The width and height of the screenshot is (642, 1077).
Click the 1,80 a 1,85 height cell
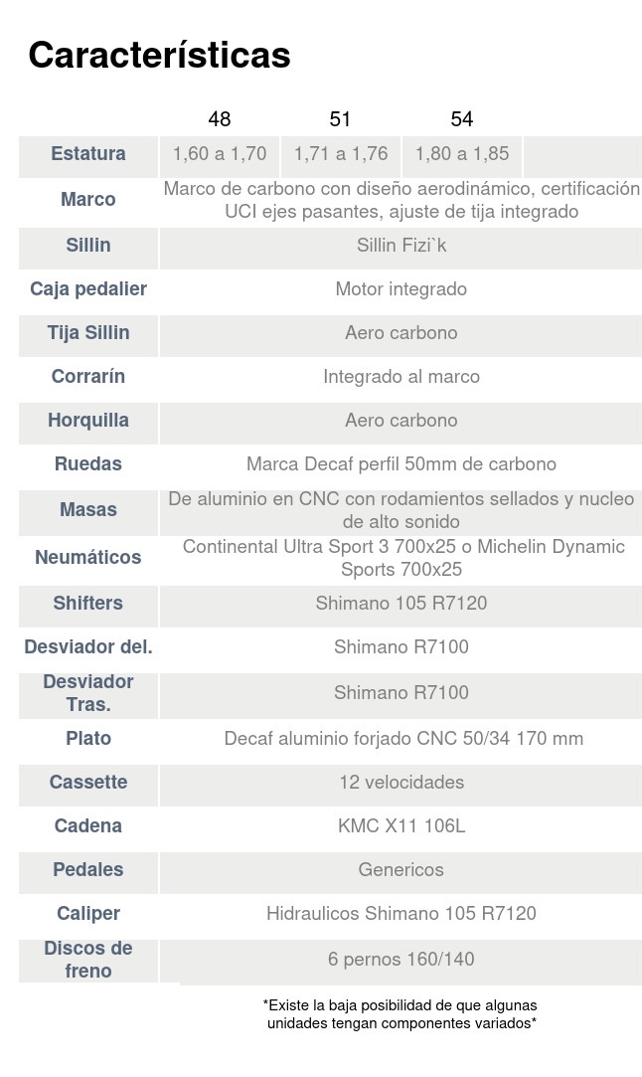462,154
